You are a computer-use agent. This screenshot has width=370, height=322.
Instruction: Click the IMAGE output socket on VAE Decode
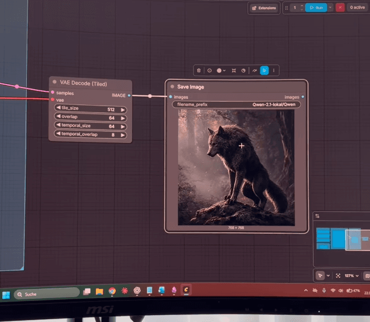129,95
